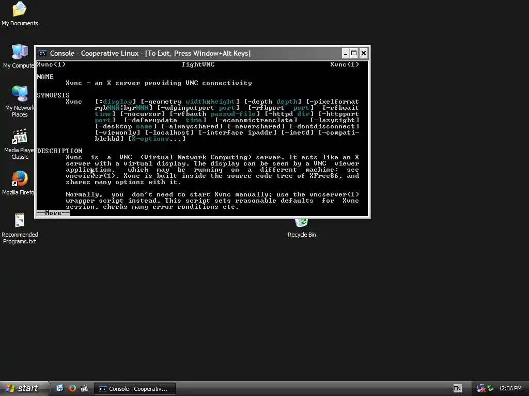Click the passwd-file argument text
The image size is (529, 396).
click(233, 114)
